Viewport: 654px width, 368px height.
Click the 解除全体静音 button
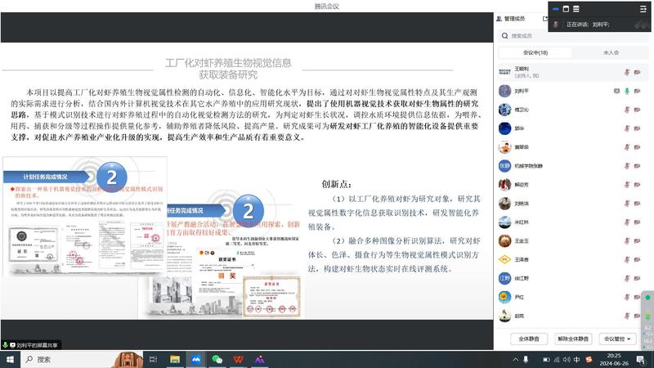(573, 338)
